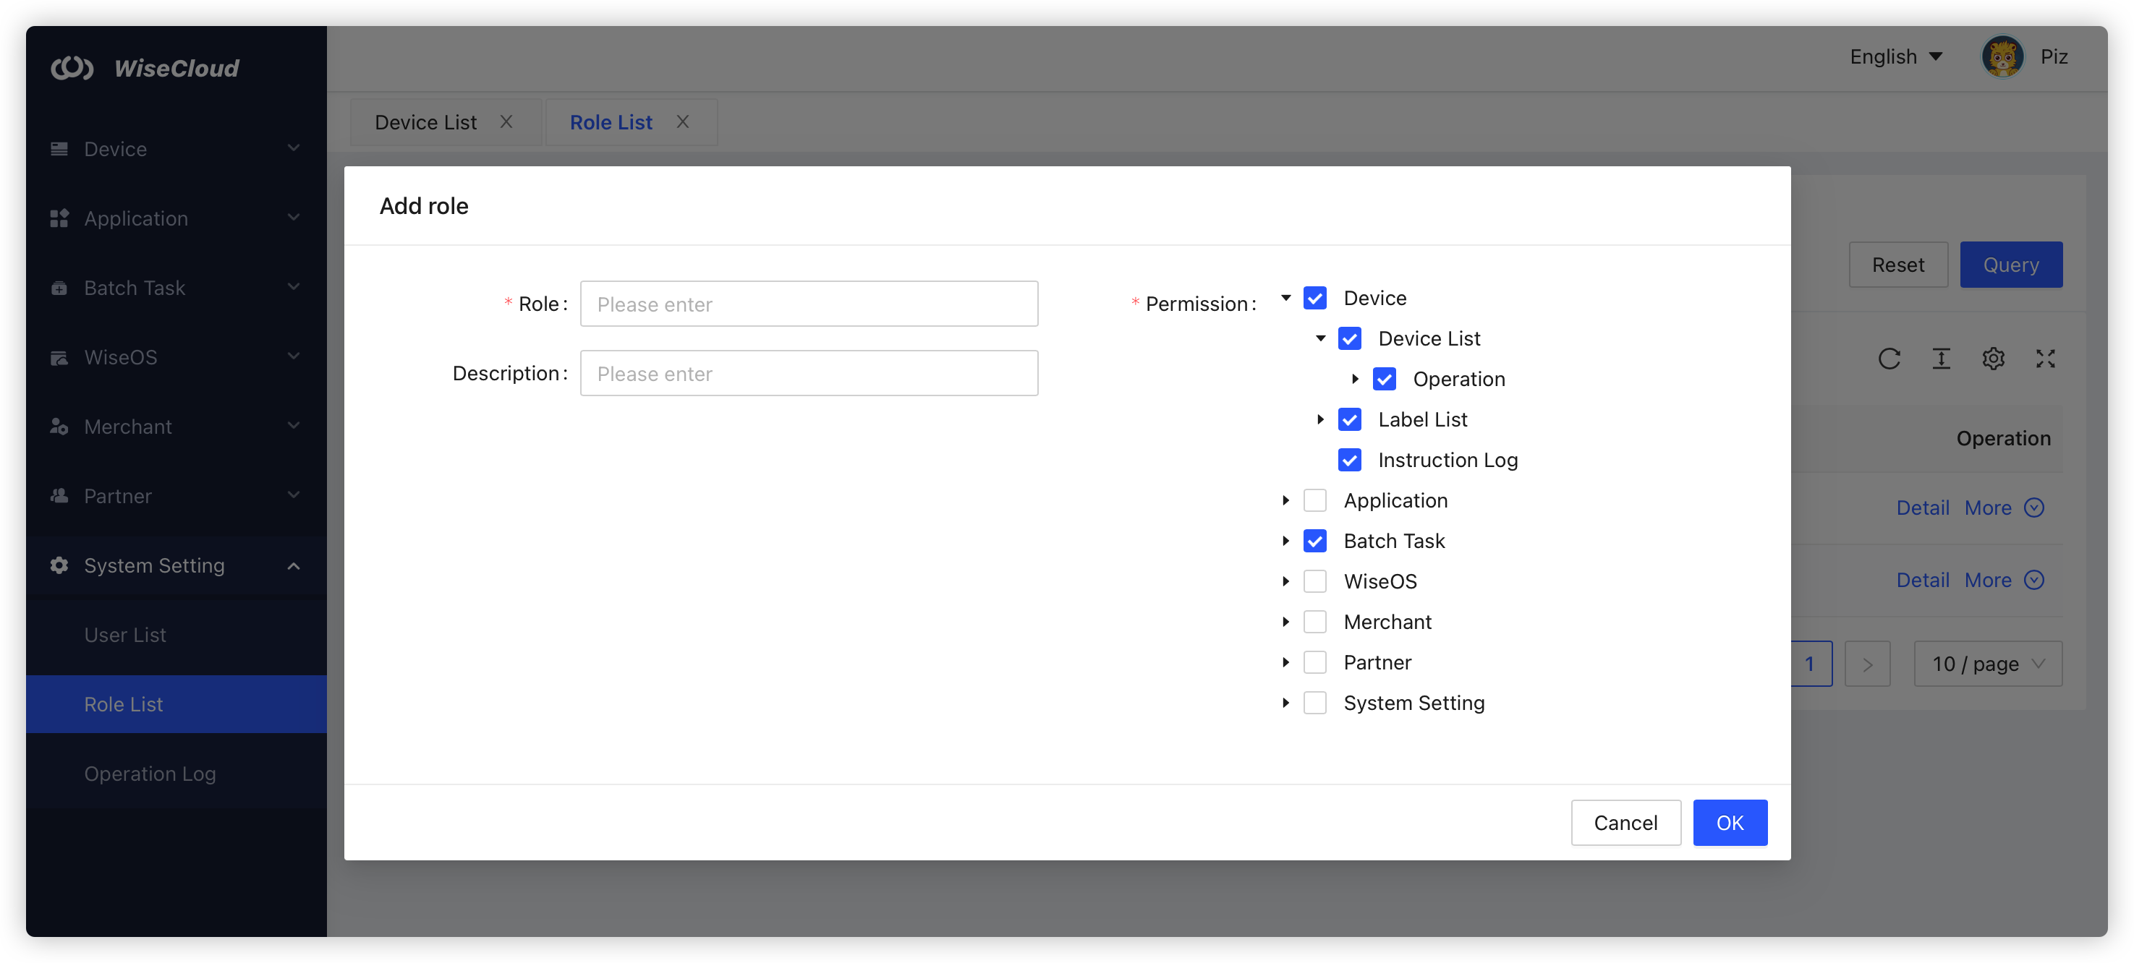Check the Application permission checkbox
This screenshot has width=2134, height=963.
(1314, 500)
